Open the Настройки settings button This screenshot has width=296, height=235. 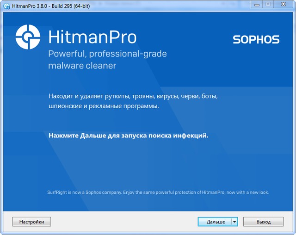point(31,222)
